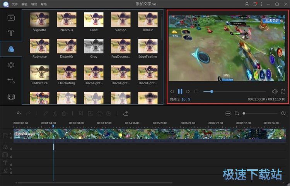Open the feedback chat bubble icon
Image resolution: width=290 pixels, height=186 pixels.
click(255, 4)
